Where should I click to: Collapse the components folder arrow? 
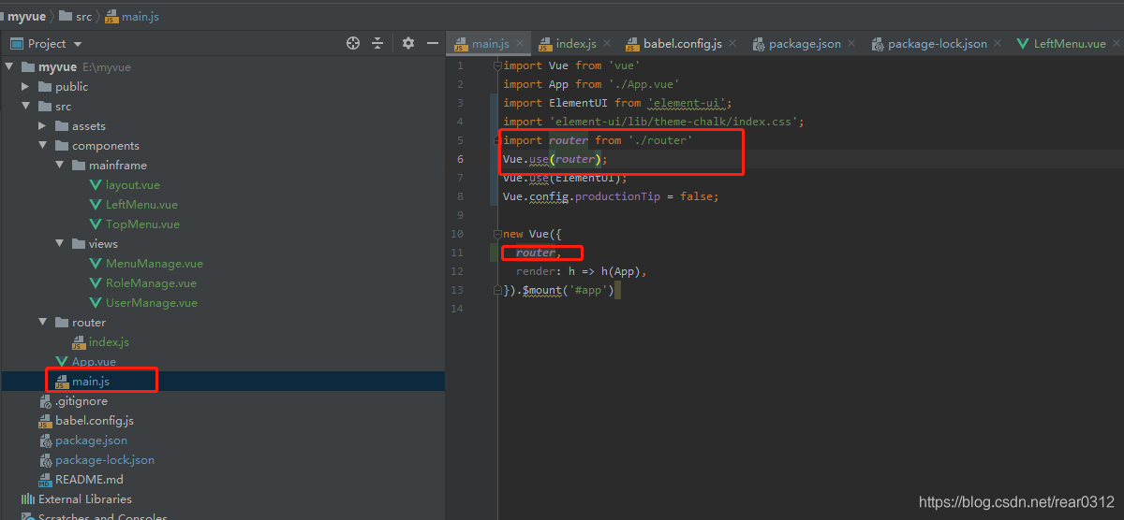click(x=43, y=145)
